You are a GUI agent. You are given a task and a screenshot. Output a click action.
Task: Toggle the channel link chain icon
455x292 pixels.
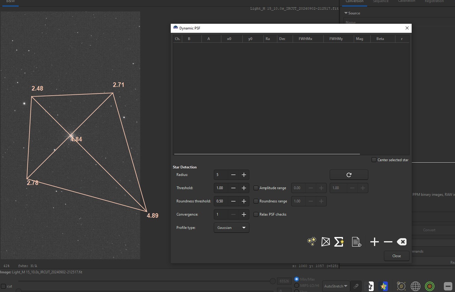(356, 286)
